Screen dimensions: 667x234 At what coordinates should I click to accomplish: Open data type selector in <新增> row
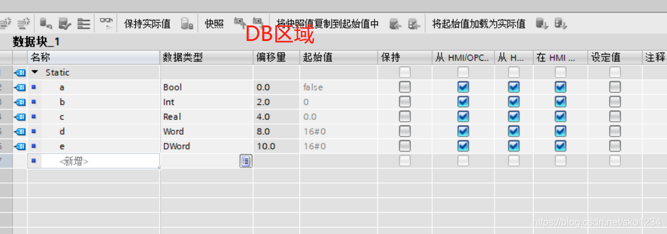point(246,161)
